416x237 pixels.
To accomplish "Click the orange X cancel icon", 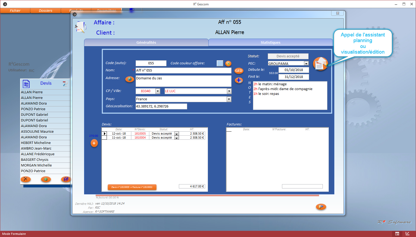I will (x=26, y=179).
